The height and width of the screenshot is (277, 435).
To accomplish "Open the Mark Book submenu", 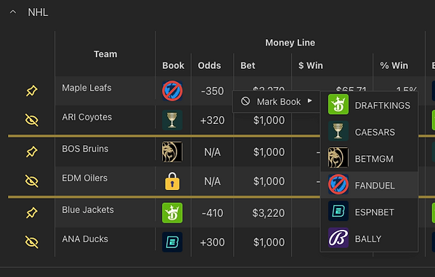I will (x=276, y=102).
